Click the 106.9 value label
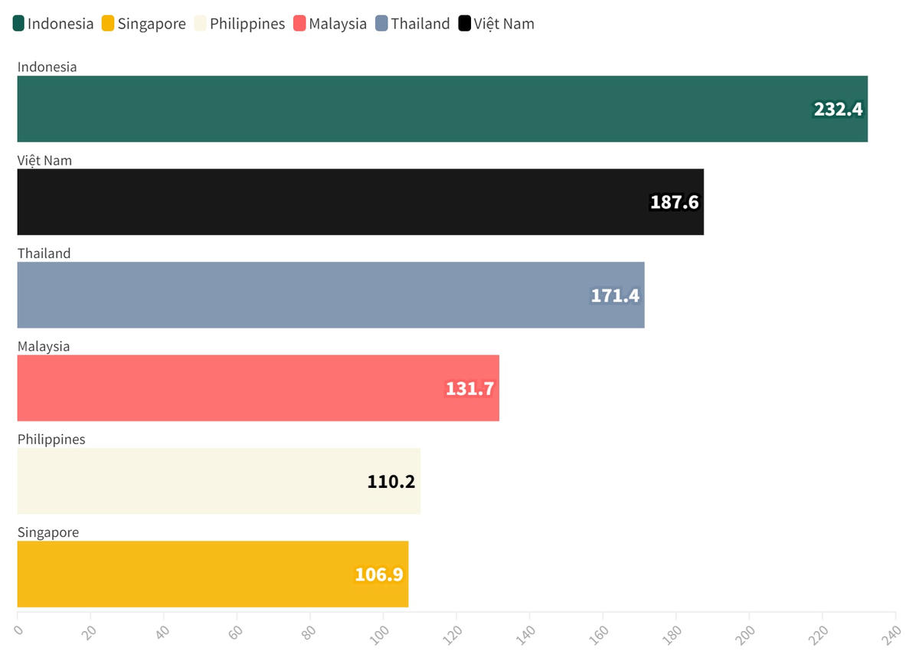 pyautogui.click(x=379, y=574)
